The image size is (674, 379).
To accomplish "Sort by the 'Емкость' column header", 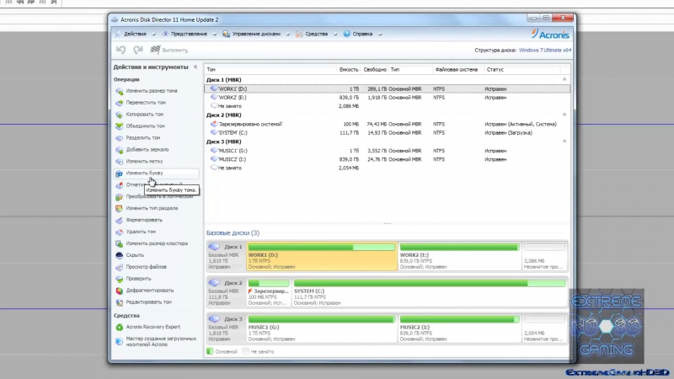I will point(348,70).
